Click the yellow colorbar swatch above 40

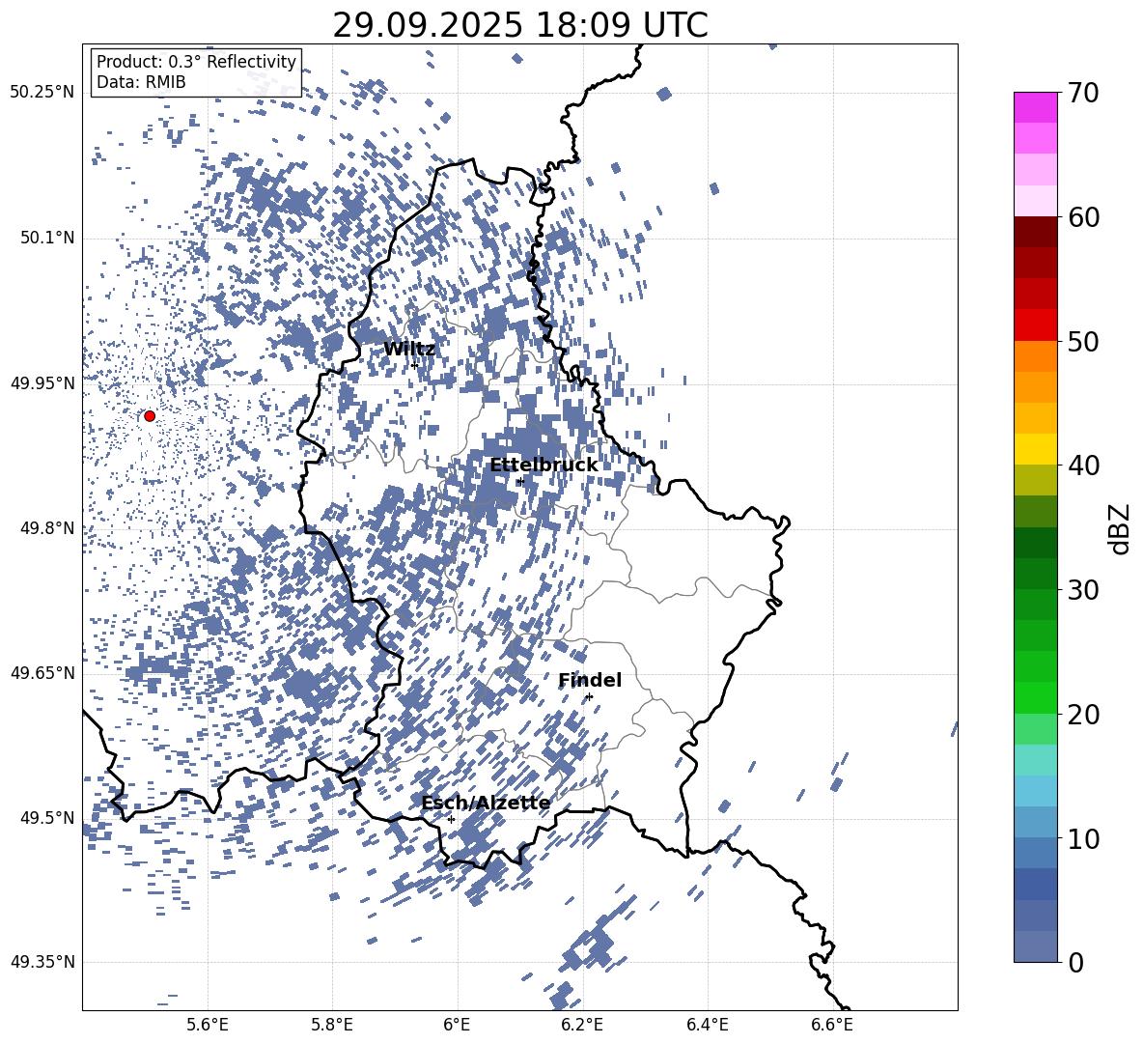1036,449
